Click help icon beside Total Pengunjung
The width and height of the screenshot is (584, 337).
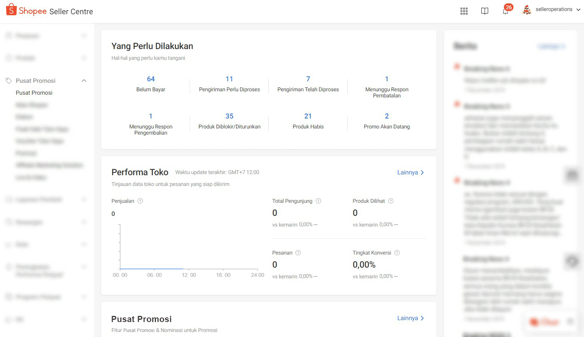click(x=318, y=201)
